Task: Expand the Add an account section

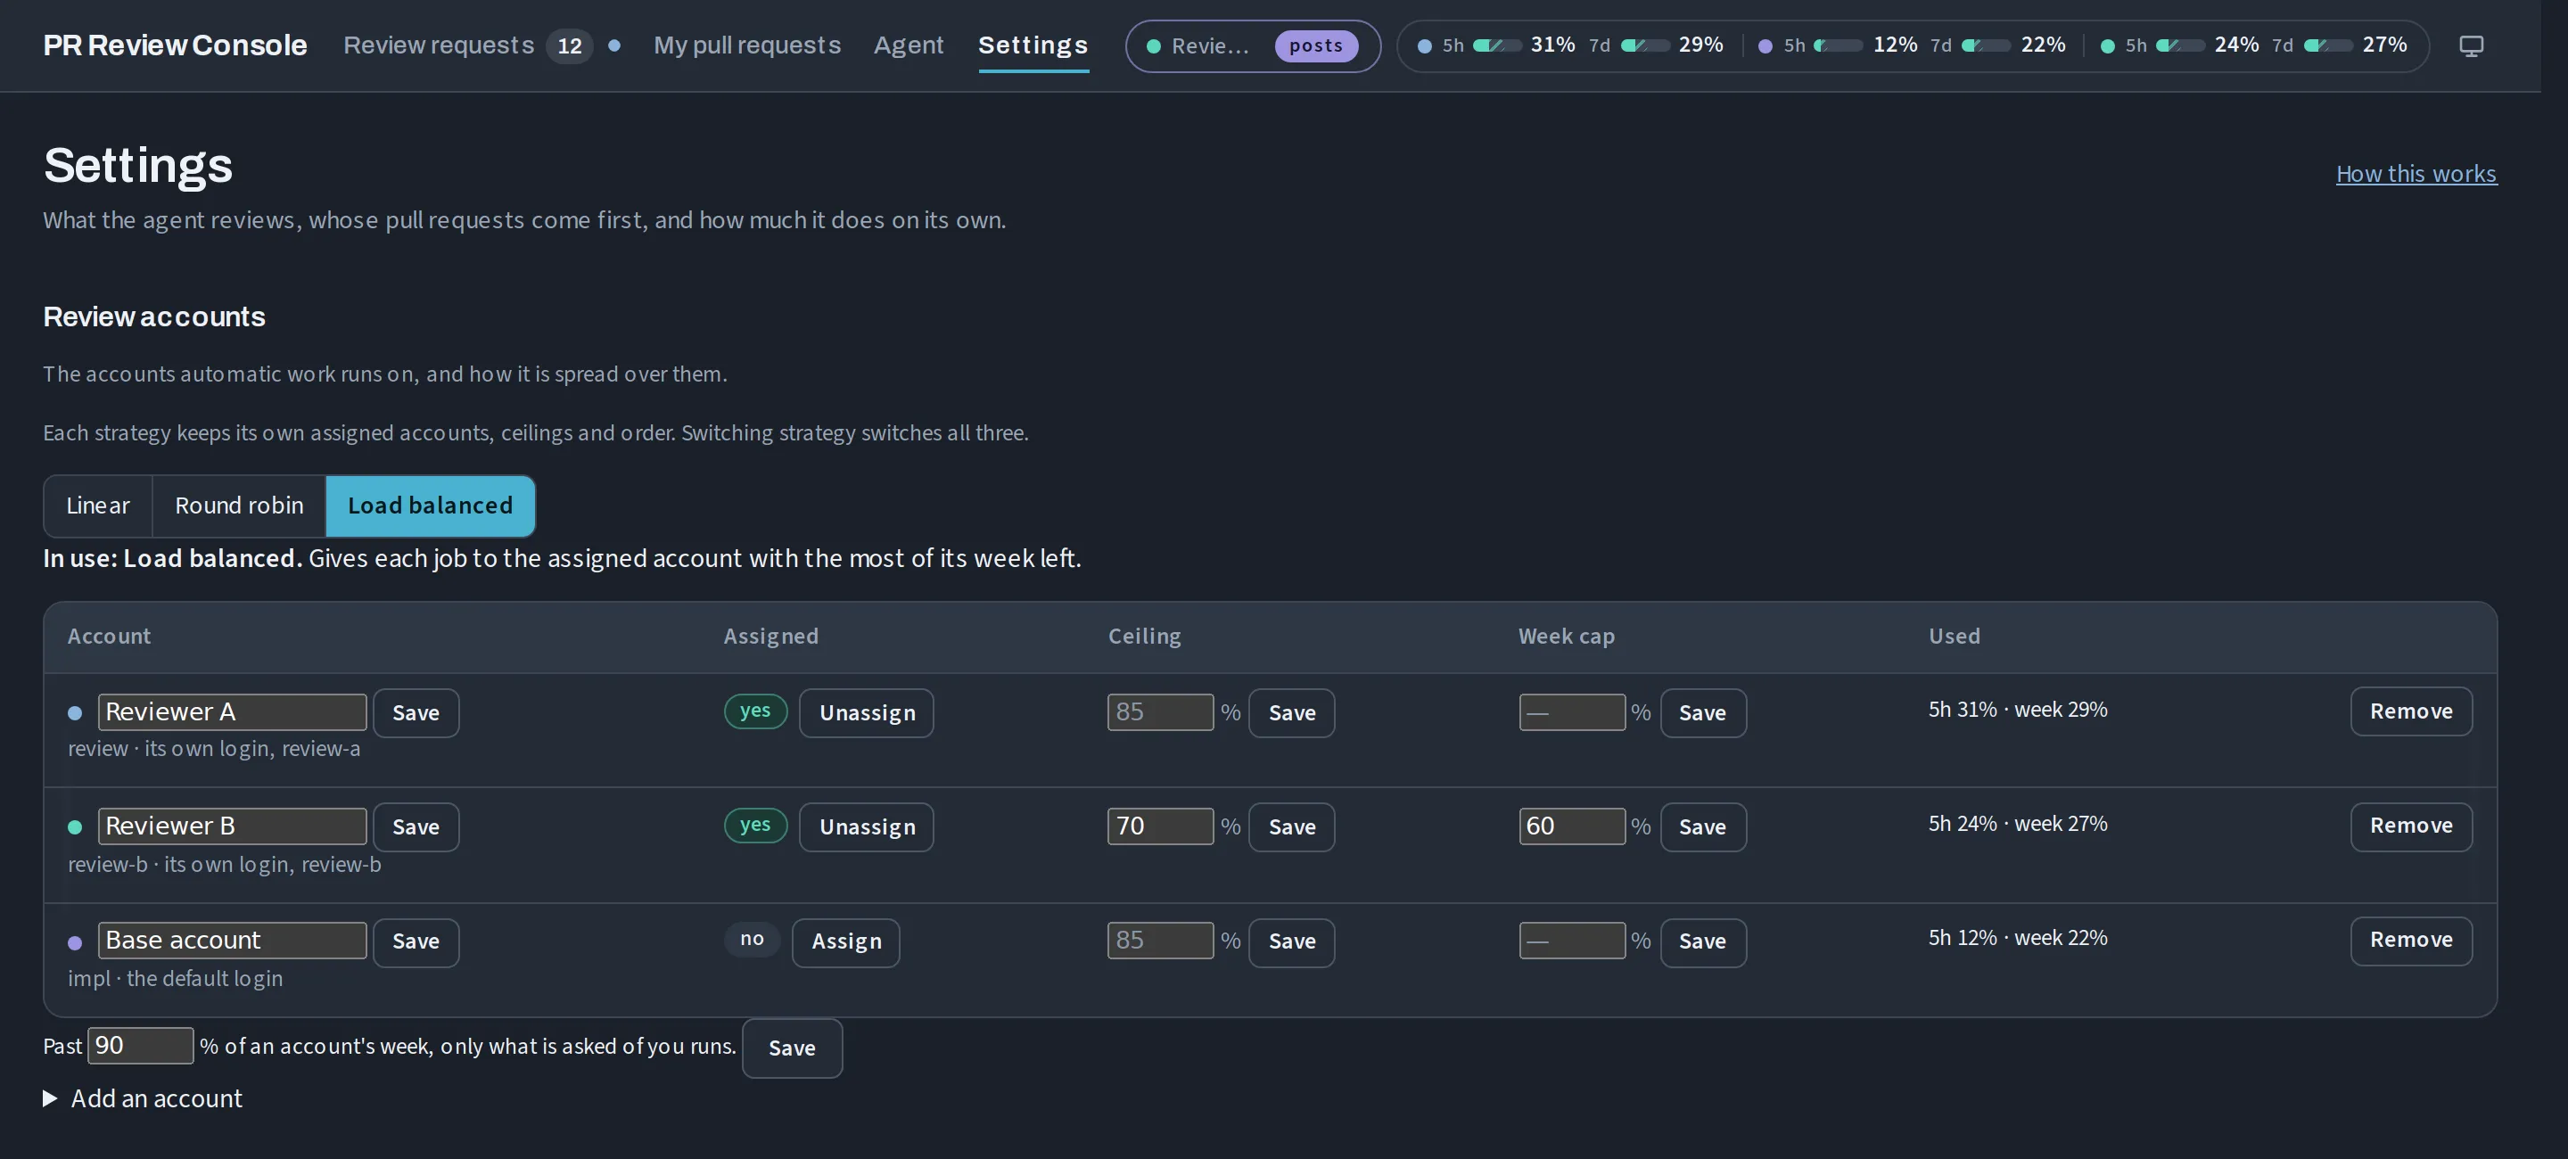Action: (x=143, y=1099)
